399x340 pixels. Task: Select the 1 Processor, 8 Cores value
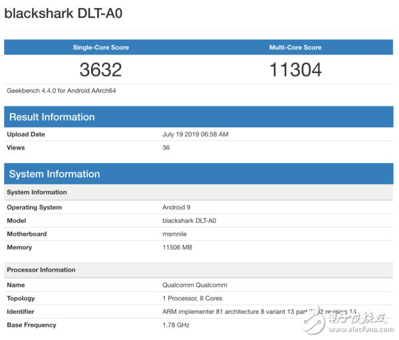[192, 298]
